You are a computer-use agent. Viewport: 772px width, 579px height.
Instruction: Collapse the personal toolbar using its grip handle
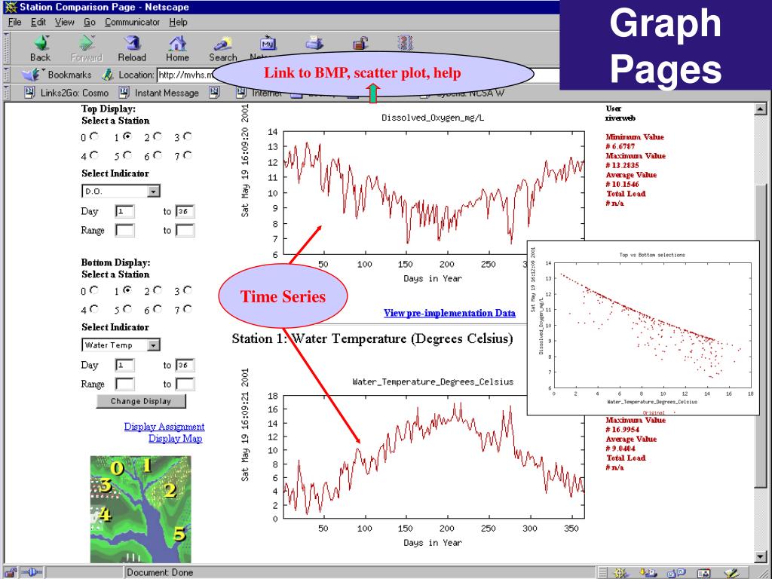tap(6, 93)
